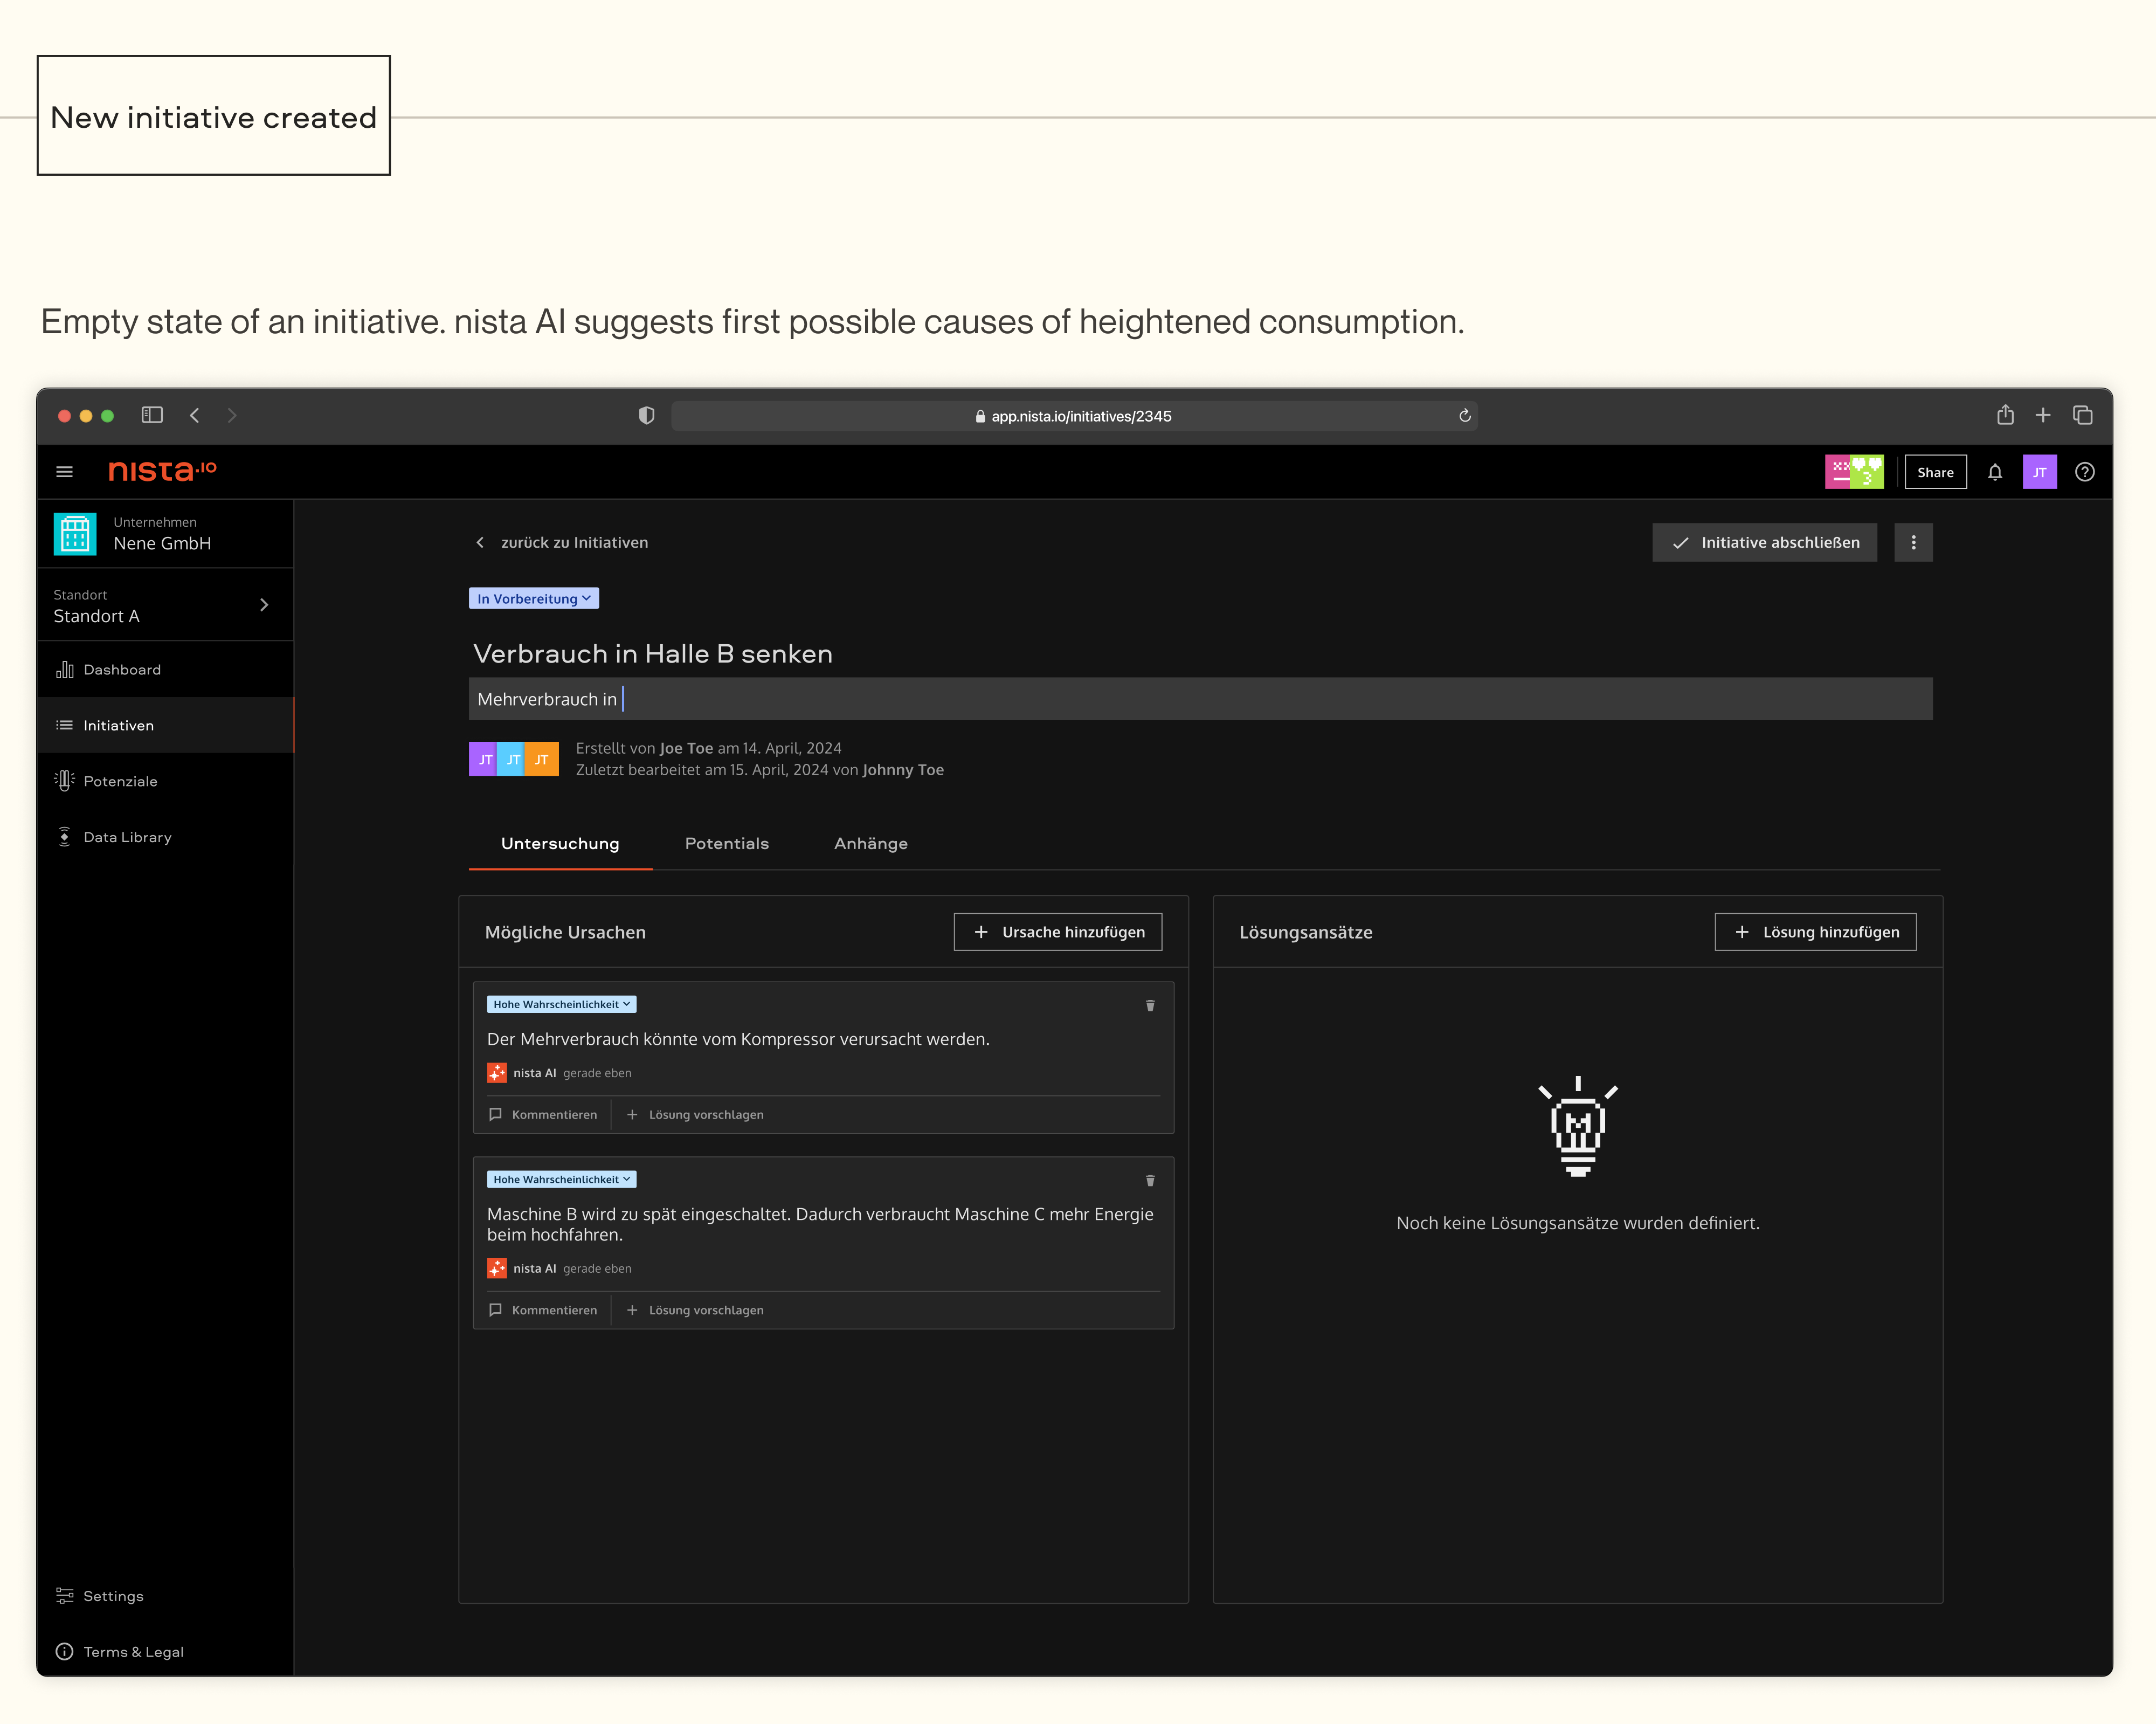Open Potenziale in the sidebar
2156x1724 pixels.
120,781
